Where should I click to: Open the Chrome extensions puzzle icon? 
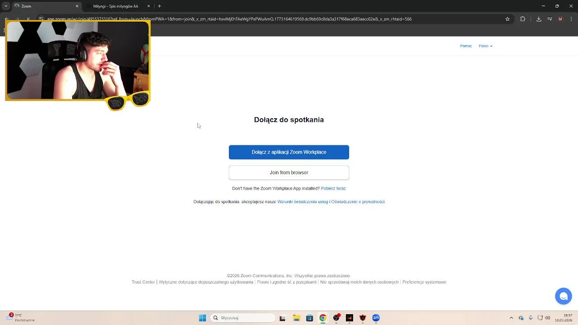(x=523, y=19)
